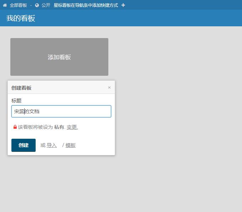The height and width of the screenshot is (212, 242).
Task: Click 变更 to change board visibility
Action: (72, 127)
